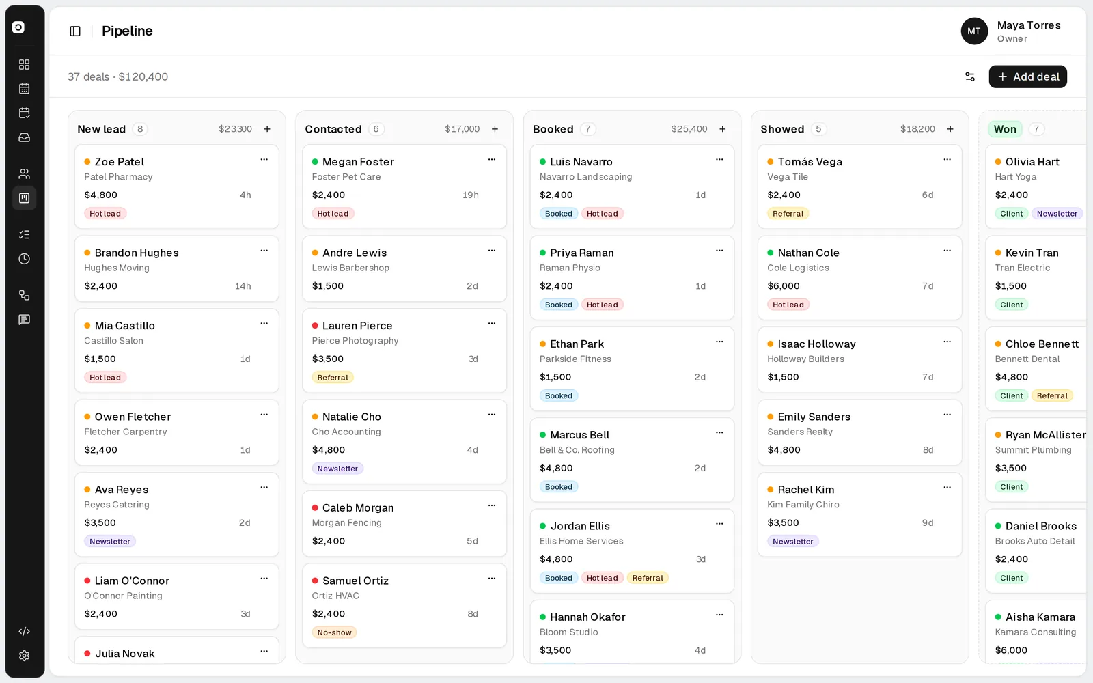This screenshot has width=1093, height=683.
Task: Open Caleb Morgan card options menu
Action: click(492, 505)
